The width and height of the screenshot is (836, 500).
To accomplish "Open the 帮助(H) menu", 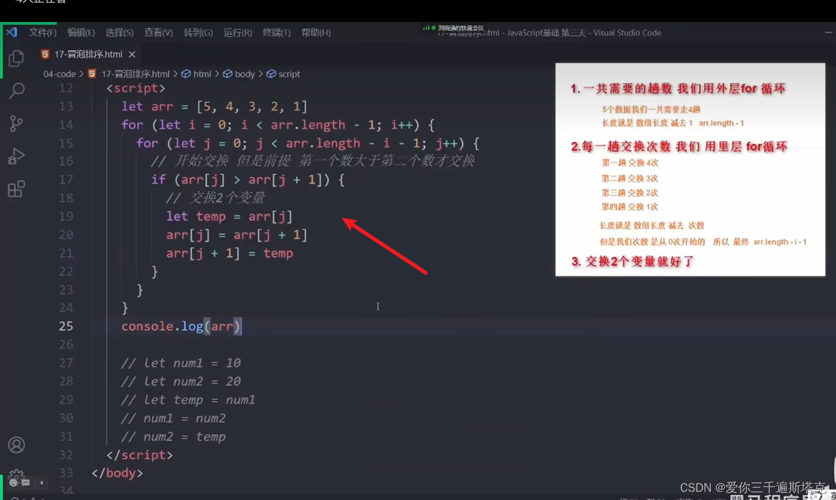I will point(317,32).
